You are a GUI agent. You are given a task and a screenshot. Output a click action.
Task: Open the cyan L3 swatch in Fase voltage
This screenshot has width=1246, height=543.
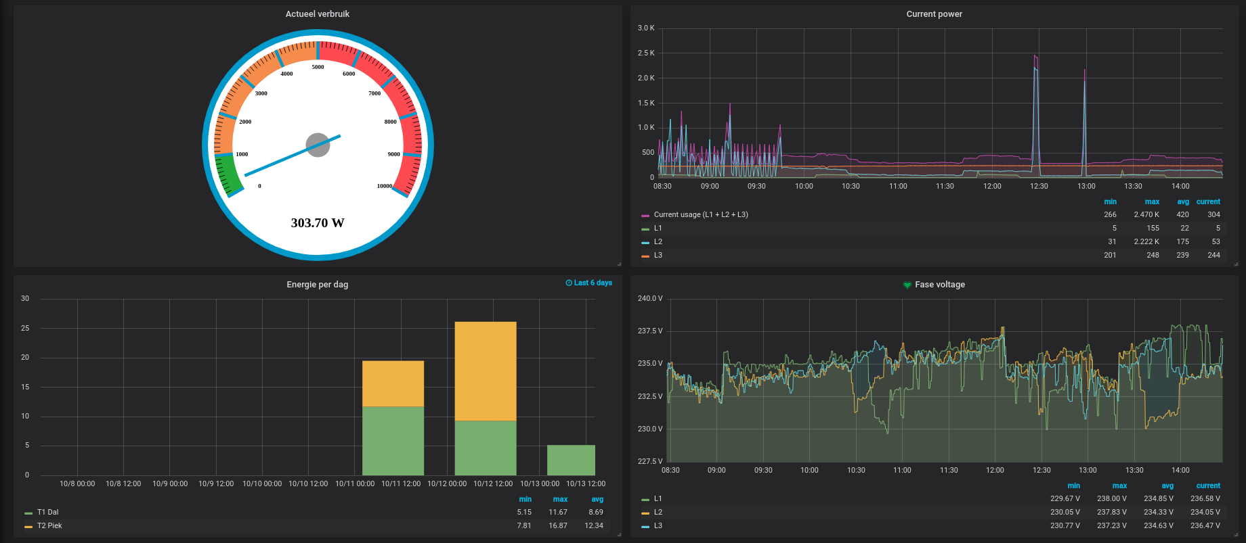[645, 527]
